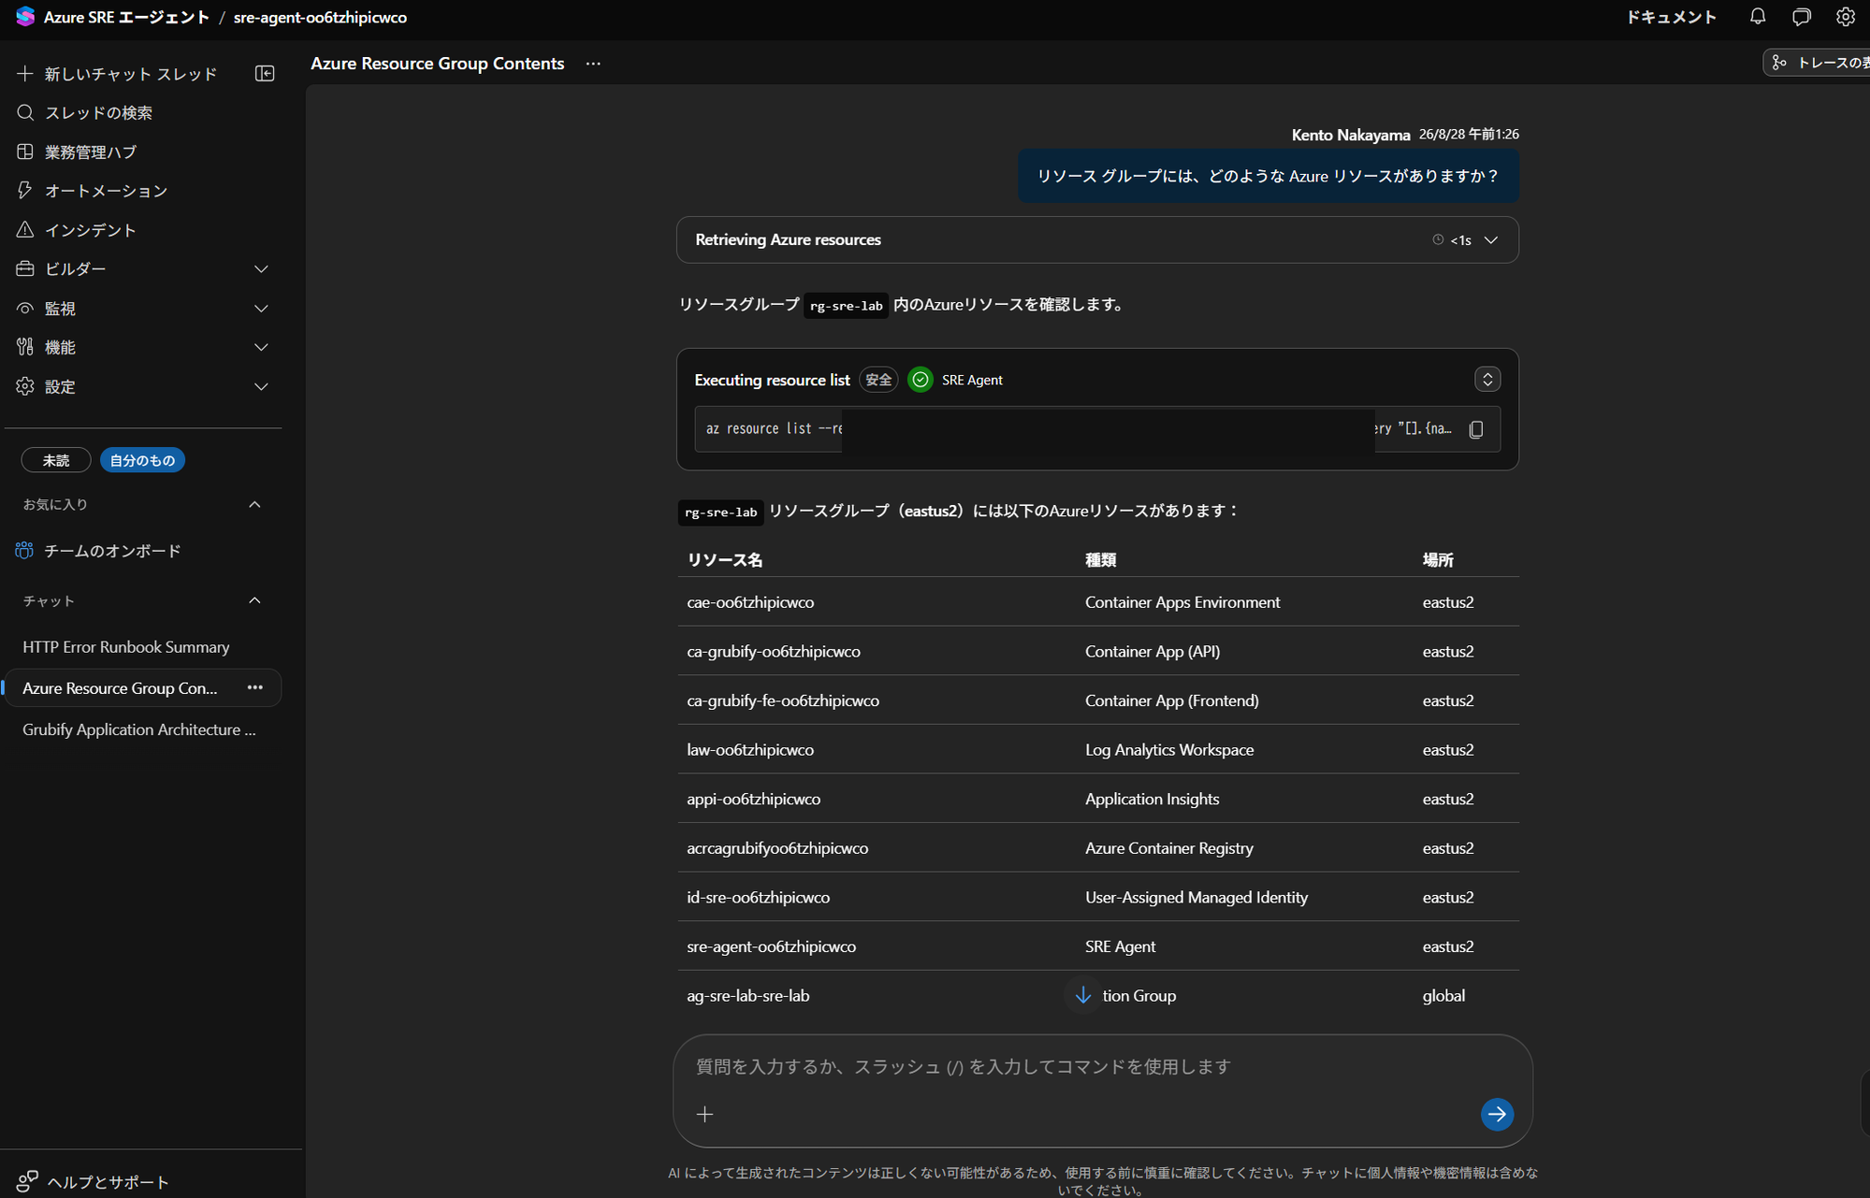Select cae-oo6tzhipicwco resource name
1870x1198 pixels.
click(750, 602)
